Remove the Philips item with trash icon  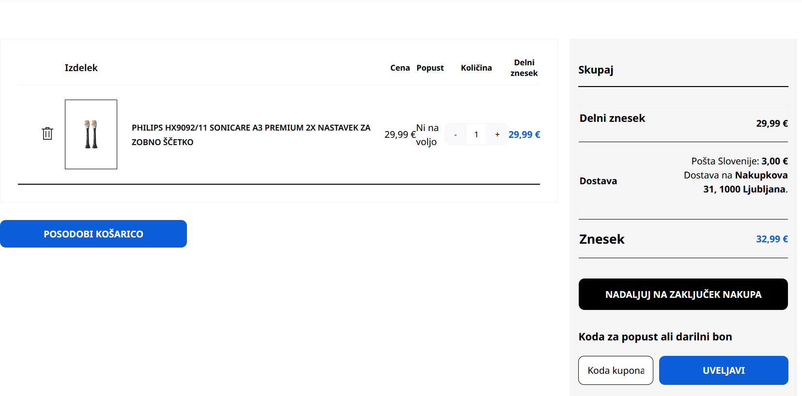pyautogui.click(x=47, y=133)
